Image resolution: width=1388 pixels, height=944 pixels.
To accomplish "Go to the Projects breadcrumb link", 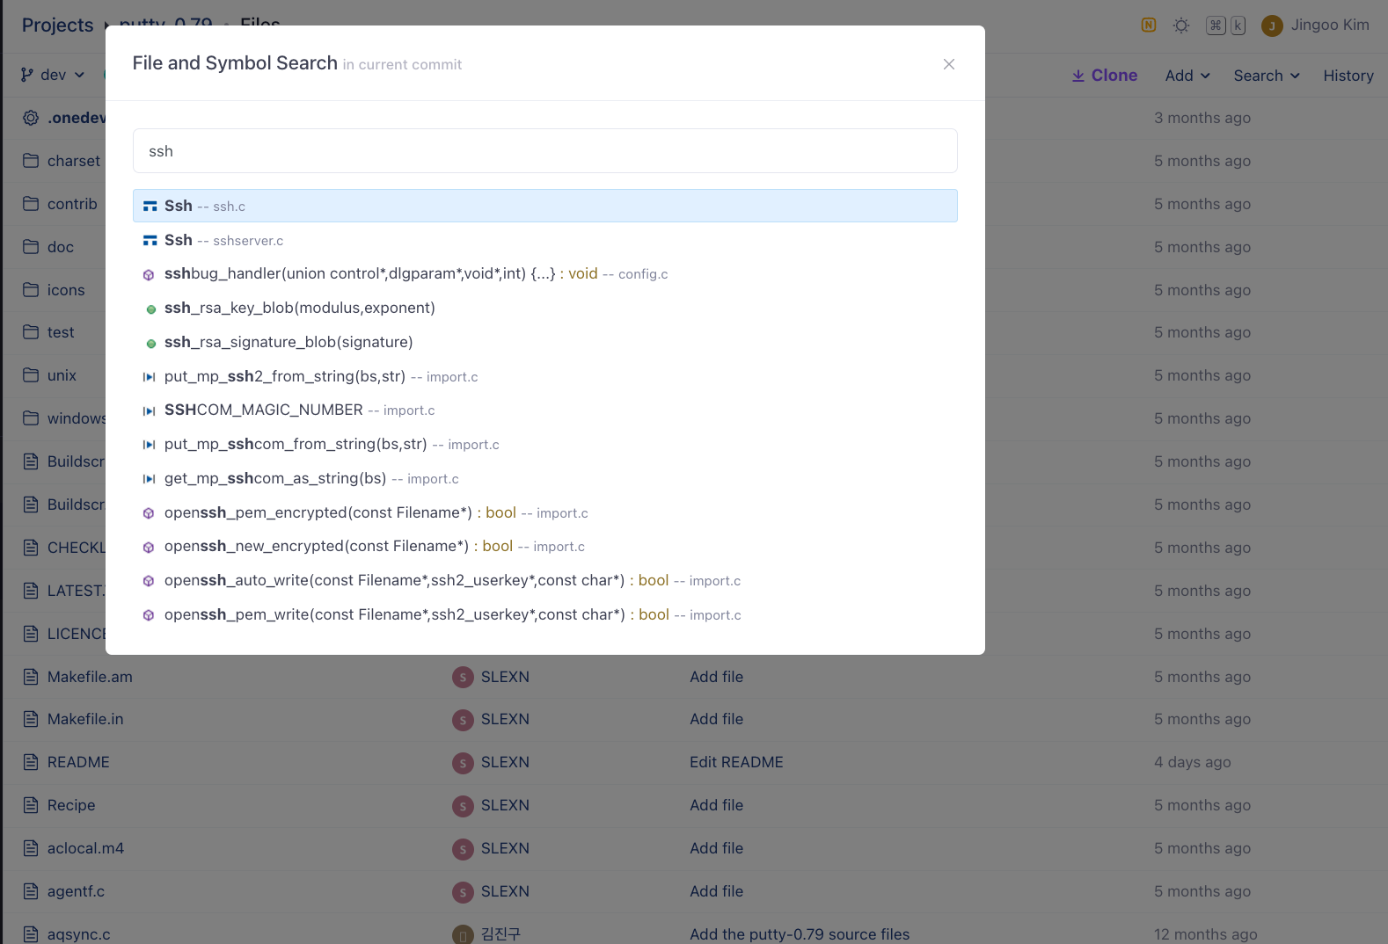I will point(57,25).
